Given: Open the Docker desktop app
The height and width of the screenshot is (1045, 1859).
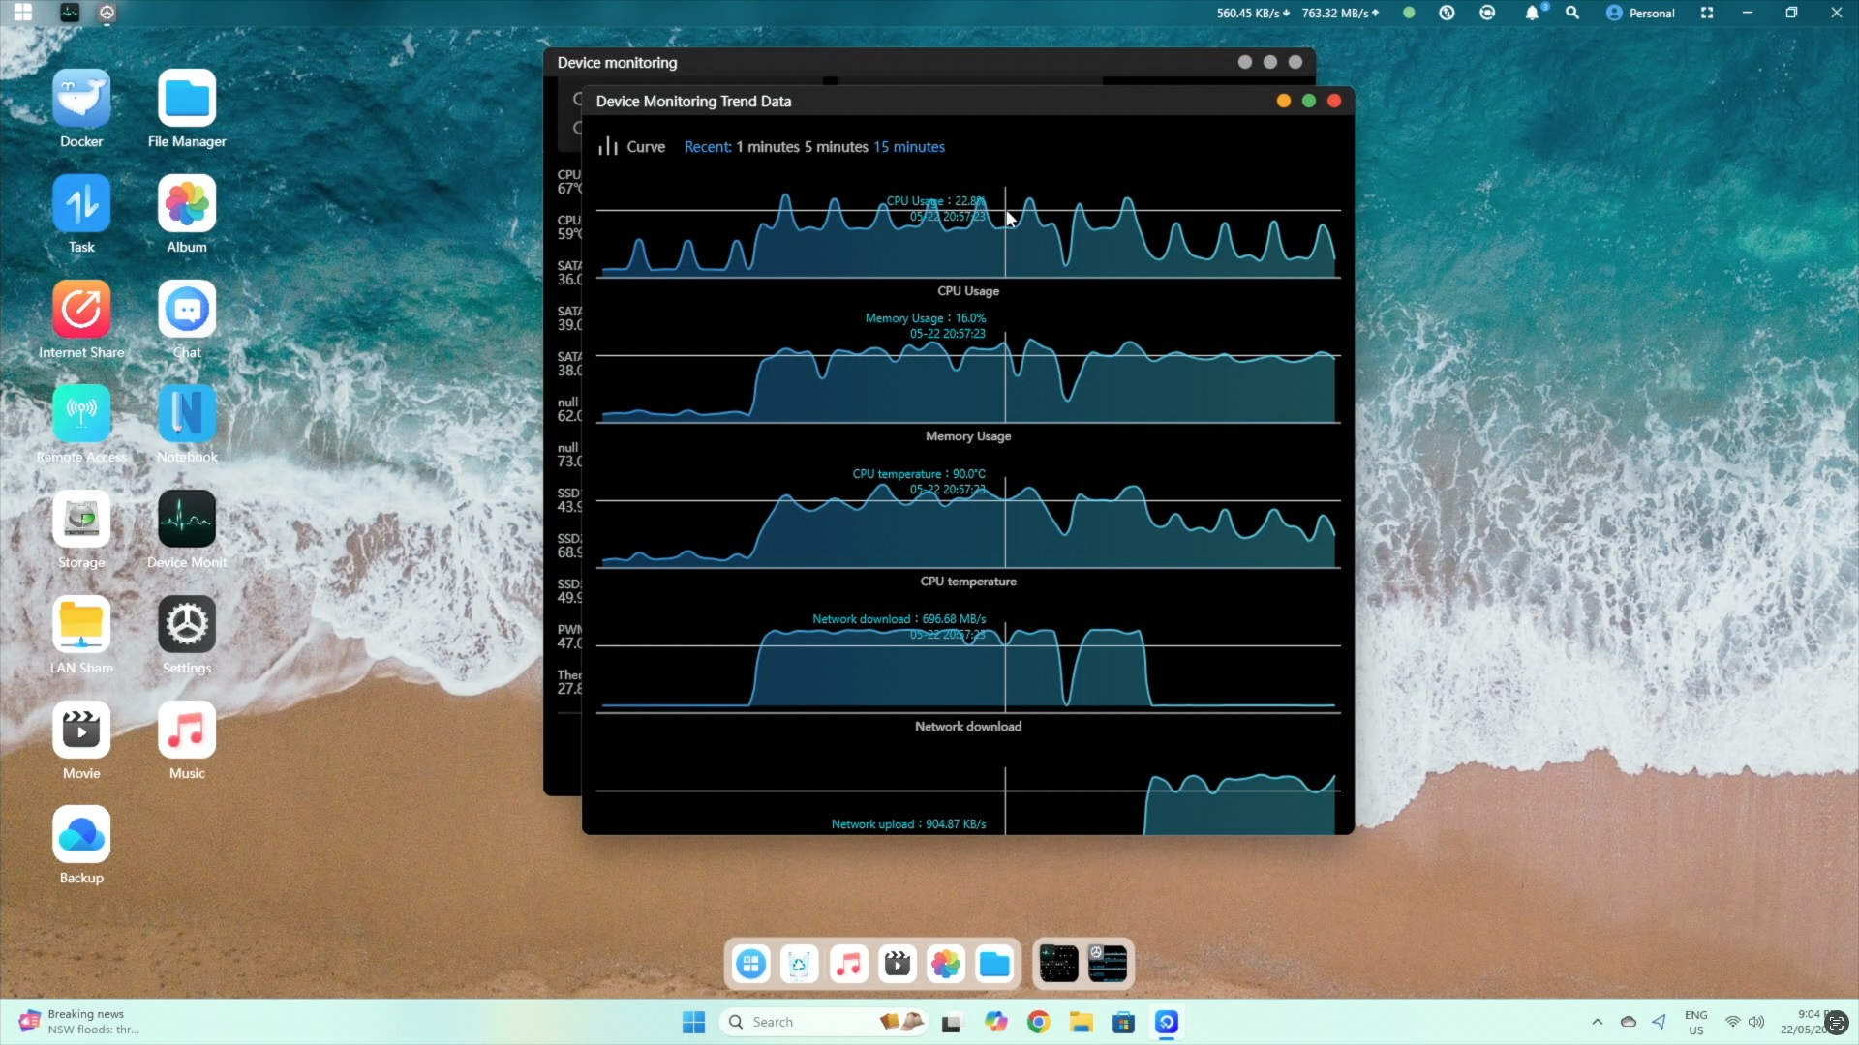Looking at the screenshot, I should point(81,99).
